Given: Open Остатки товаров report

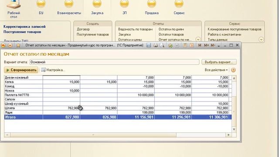Looking at the screenshot, I should pos(171,34).
